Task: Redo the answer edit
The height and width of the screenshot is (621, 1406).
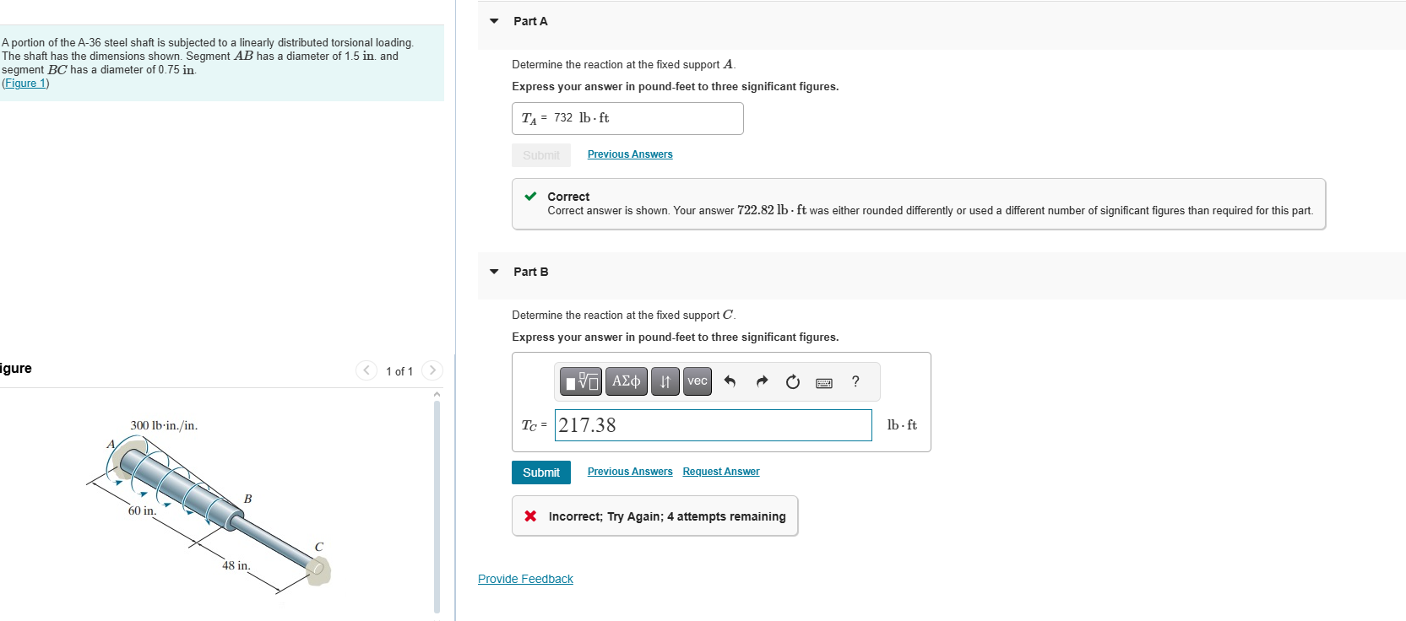Action: click(x=761, y=381)
